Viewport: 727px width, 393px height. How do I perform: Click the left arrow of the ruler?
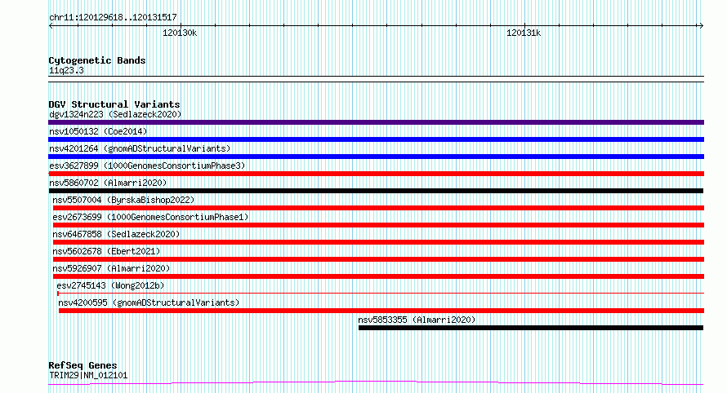[x=51, y=26]
